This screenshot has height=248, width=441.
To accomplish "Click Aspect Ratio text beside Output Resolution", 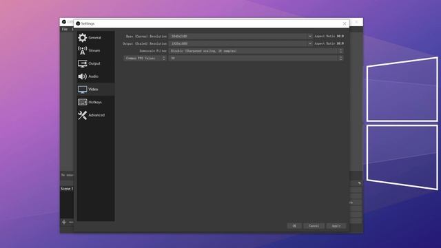I will point(329,43).
